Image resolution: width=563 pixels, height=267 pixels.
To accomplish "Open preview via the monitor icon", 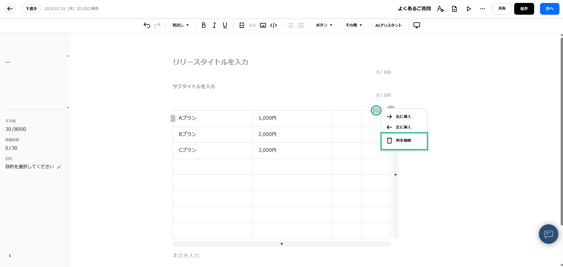I will [x=417, y=25].
